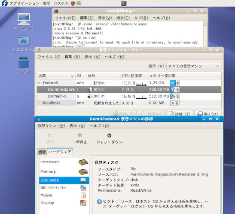
Task: Select the ハードウェア hardware tab
Action: click(x=60, y=152)
